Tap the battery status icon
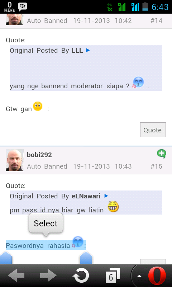 tap(145, 6)
